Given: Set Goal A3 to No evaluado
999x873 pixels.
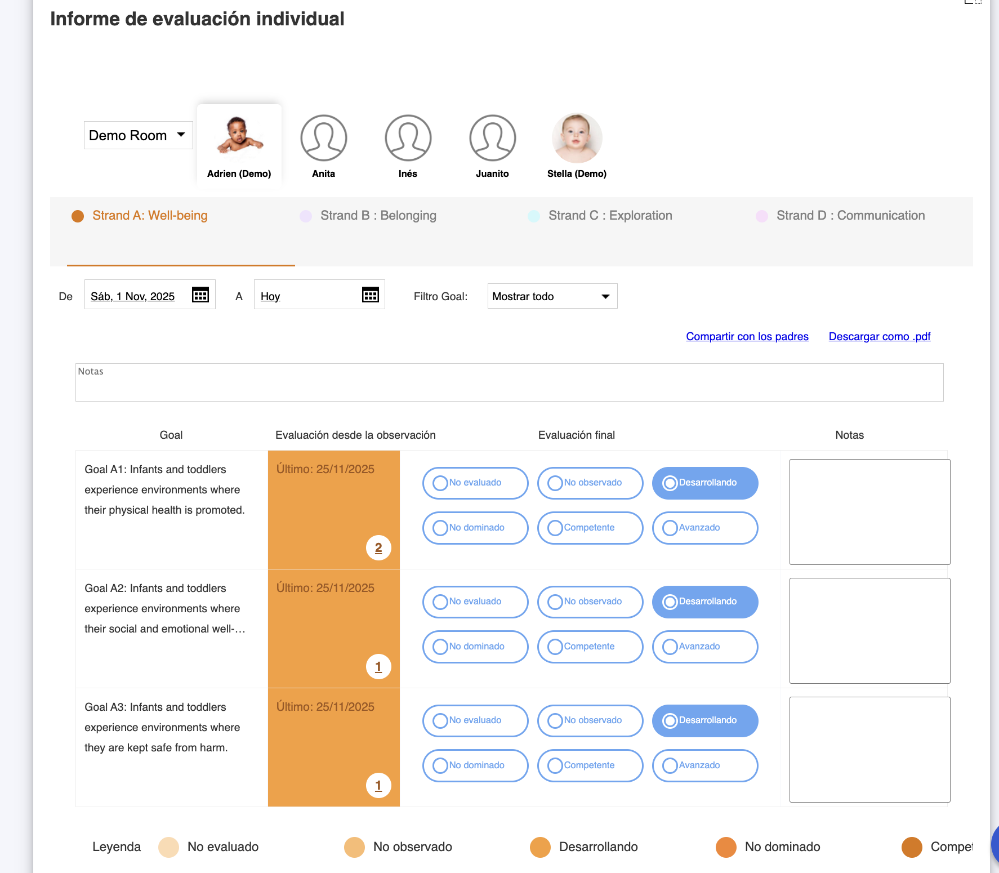Looking at the screenshot, I should 475,720.
